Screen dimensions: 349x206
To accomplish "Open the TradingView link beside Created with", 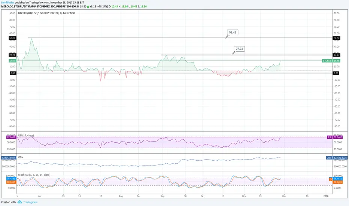I will tap(30, 202).
